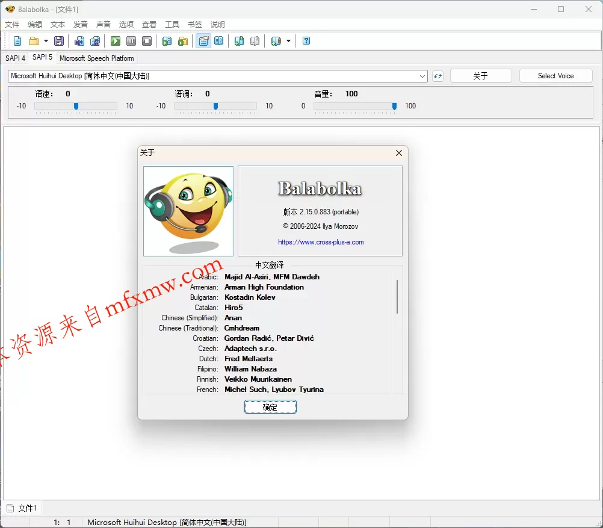This screenshot has width=603, height=528.
Task: Click the Save Audio File icon
Action: pyautogui.click(x=79, y=41)
